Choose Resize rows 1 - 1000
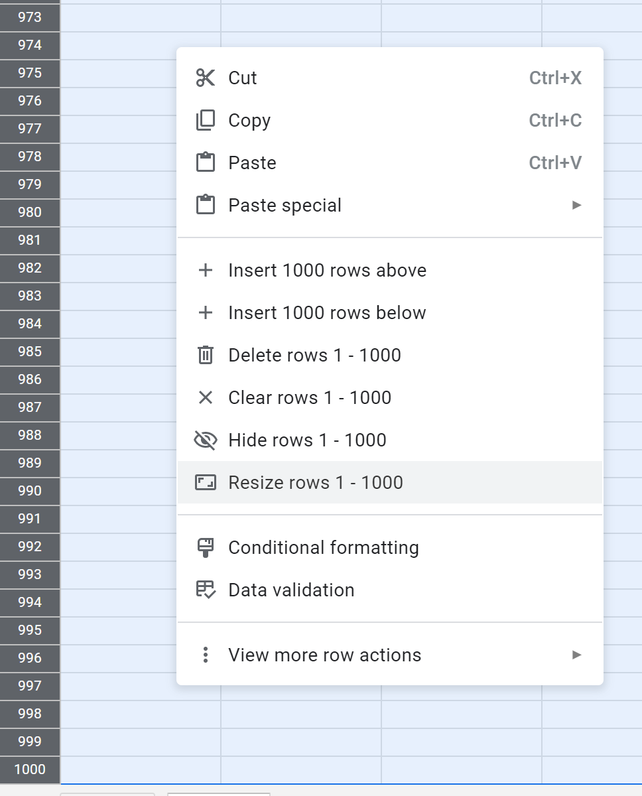 (316, 483)
